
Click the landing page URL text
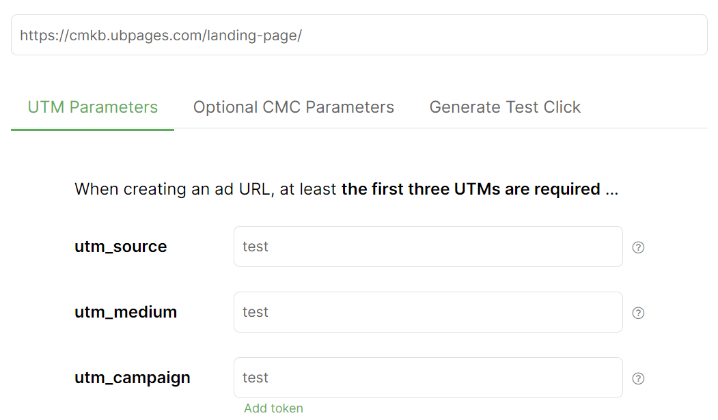pos(161,36)
